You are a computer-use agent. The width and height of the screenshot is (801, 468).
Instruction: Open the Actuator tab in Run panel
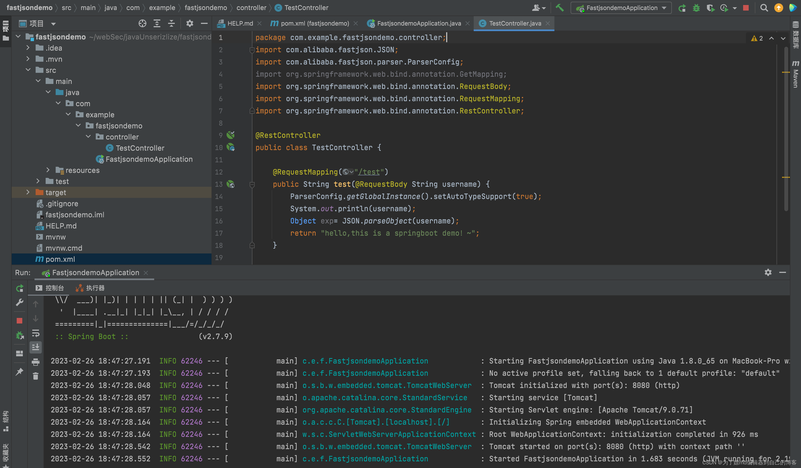click(90, 288)
